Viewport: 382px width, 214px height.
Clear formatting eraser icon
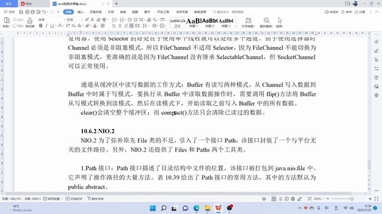[98, 20]
